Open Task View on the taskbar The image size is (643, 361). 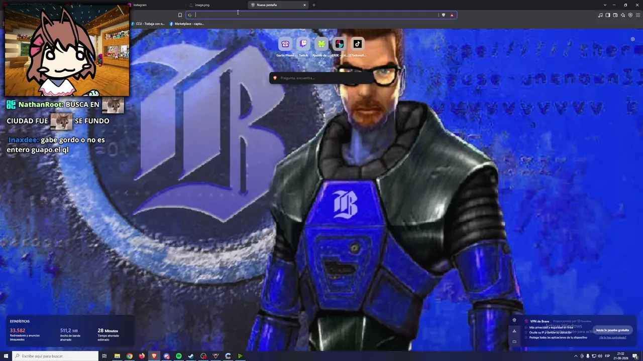point(104,356)
